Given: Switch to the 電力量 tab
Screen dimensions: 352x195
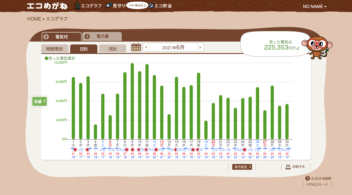Looking at the screenshot, I should pos(102,36).
